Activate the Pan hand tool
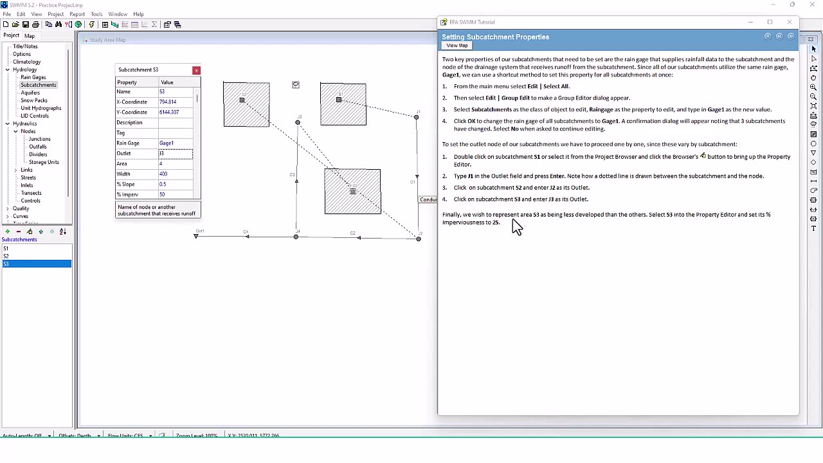Viewport: 823px width, 463px height. coord(813,77)
